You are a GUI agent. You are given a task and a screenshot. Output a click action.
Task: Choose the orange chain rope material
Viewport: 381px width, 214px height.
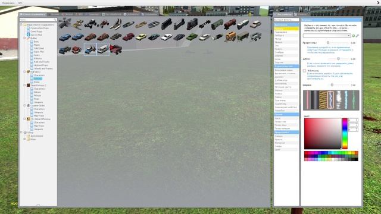323,100
